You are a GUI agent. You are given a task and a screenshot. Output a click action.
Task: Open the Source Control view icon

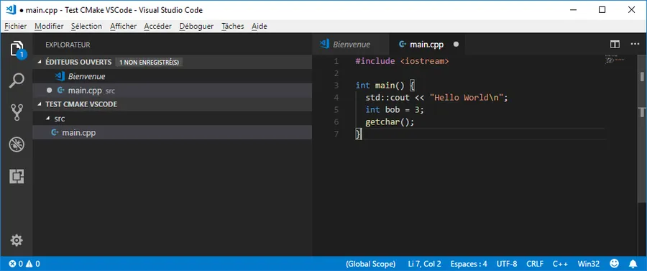(x=17, y=112)
